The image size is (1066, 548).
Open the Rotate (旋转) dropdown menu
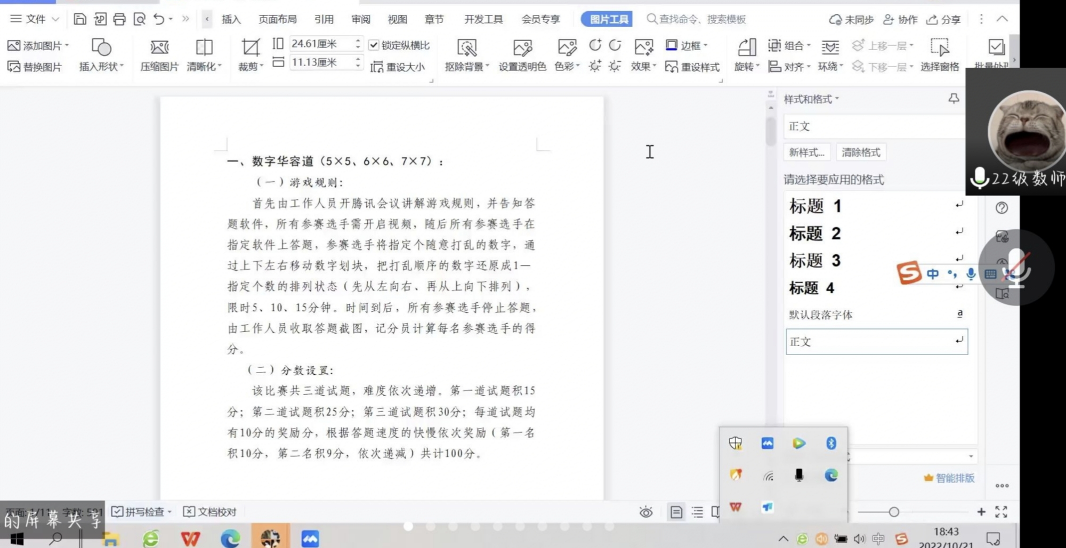(757, 67)
